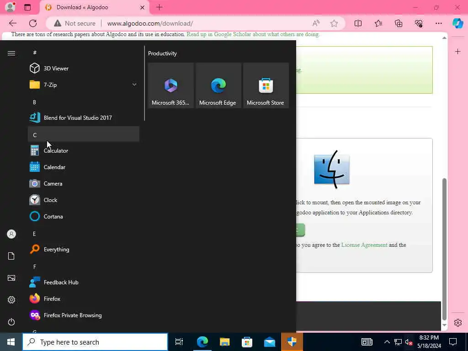Open Firefox Private Browsing

coord(84,315)
